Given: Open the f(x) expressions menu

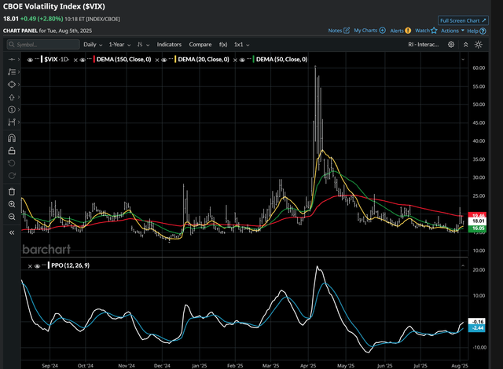Looking at the screenshot, I should pyautogui.click(x=223, y=45).
